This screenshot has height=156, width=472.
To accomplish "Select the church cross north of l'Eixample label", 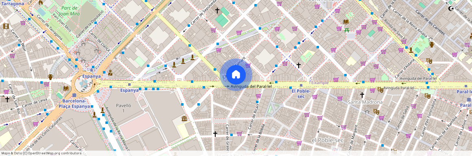I will (x=299, y=65).
